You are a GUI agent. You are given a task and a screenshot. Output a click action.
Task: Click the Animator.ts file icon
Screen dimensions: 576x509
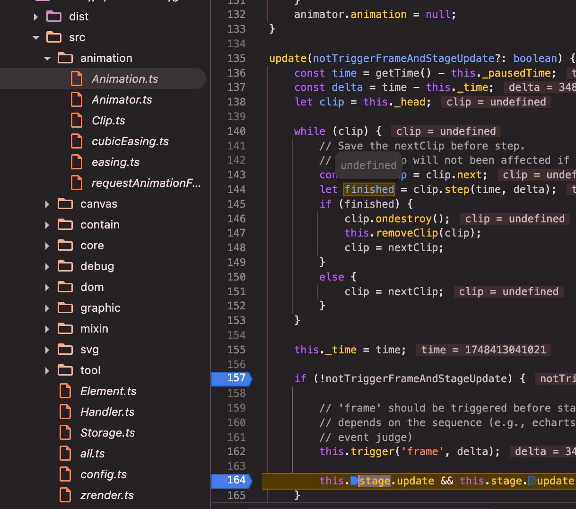coord(77,99)
